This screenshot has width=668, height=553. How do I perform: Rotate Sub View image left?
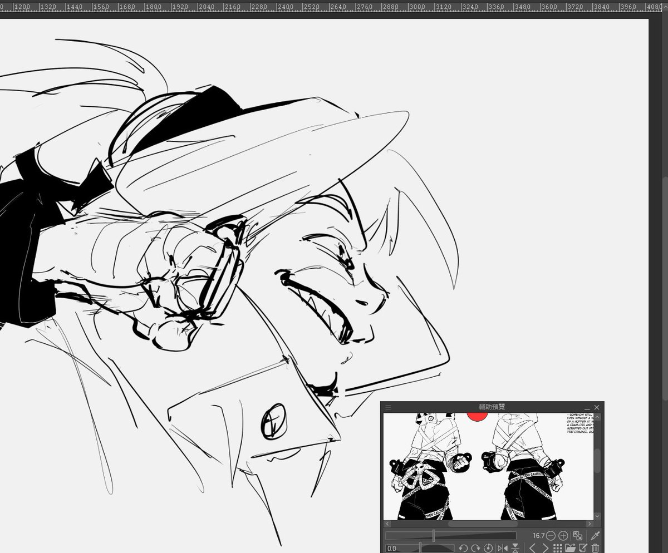[463, 548]
